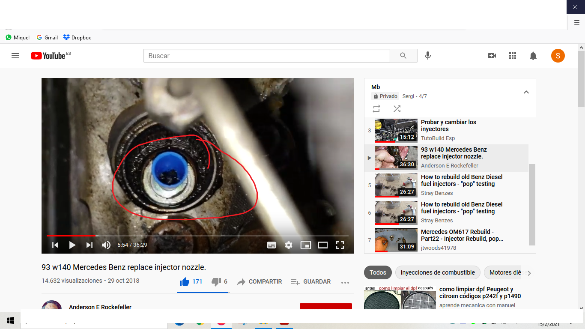Expand more filter chips with the arrow
This screenshot has width=585, height=329.
(x=529, y=273)
